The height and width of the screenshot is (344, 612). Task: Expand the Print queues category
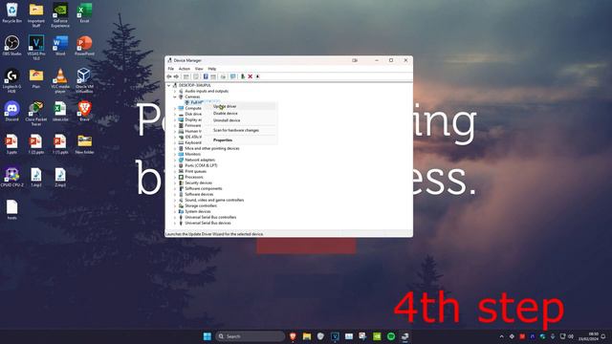(x=175, y=171)
